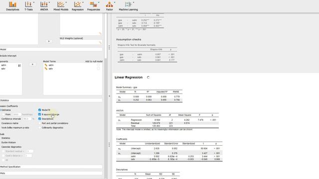Viewport: 319px width, 179px height.
Task: Click the intercept-model omitted note under ANOVA
Action: coord(154,129)
